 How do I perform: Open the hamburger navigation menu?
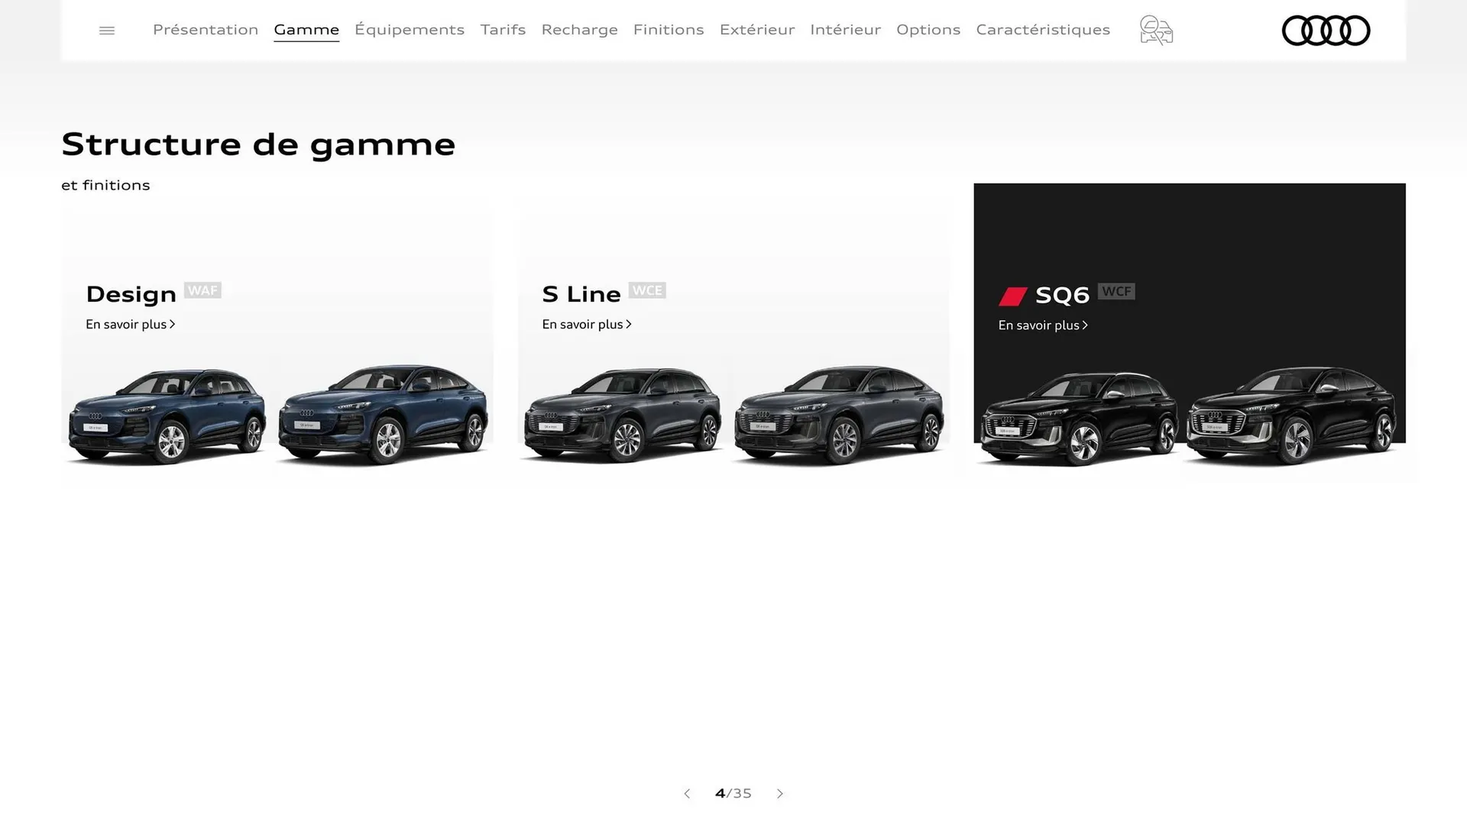[107, 30]
